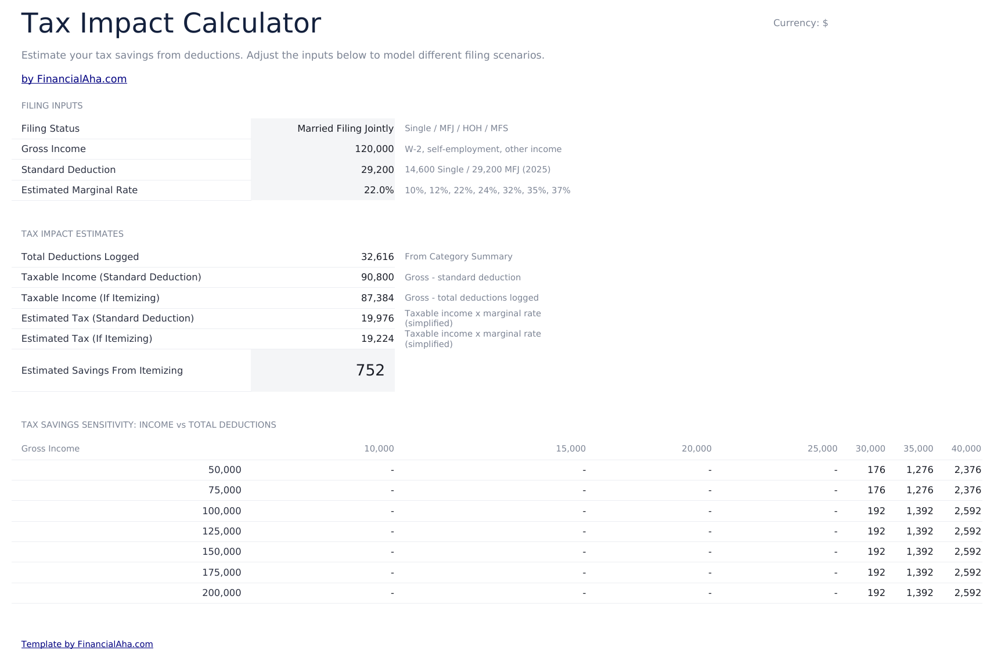Edit the Gross Income value 120,000
This screenshot has height=661, width=994.
[x=323, y=149]
